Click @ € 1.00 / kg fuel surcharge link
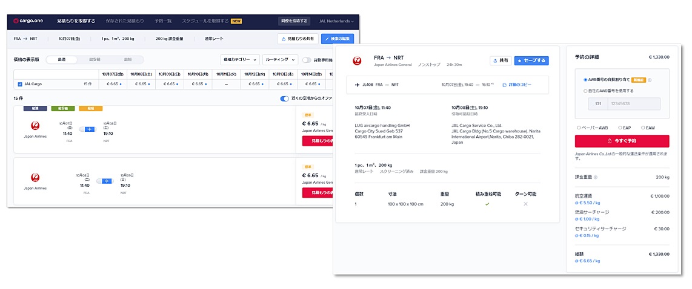 click(587, 219)
